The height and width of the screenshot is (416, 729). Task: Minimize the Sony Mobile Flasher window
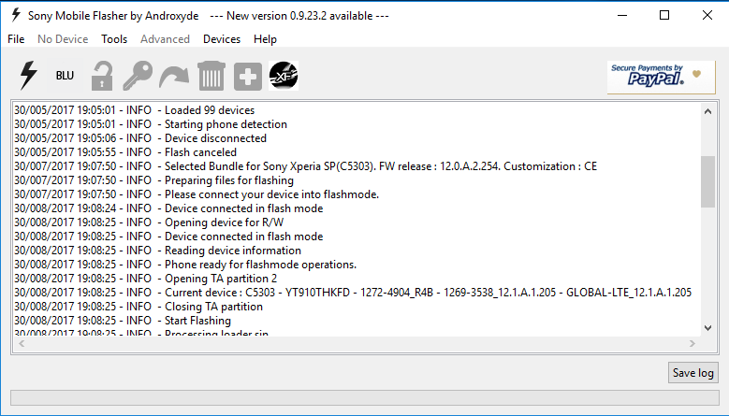[x=622, y=15]
